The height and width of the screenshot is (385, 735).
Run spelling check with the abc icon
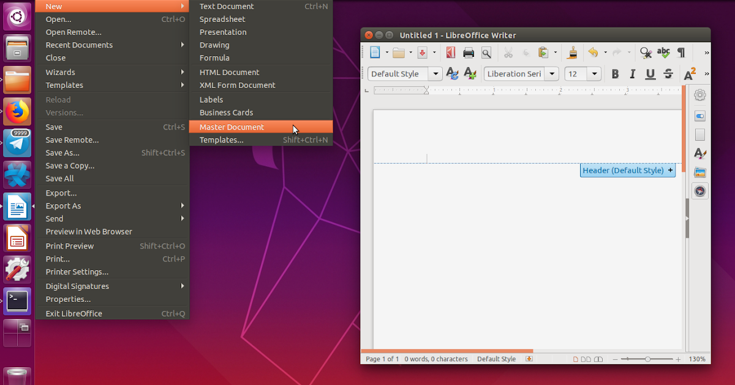(x=664, y=52)
